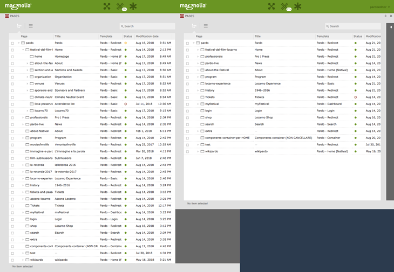Check the box for the venues row

(12, 83)
